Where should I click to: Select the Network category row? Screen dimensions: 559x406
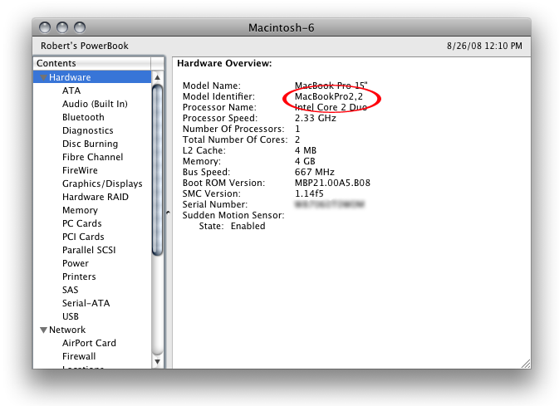[x=92, y=330]
